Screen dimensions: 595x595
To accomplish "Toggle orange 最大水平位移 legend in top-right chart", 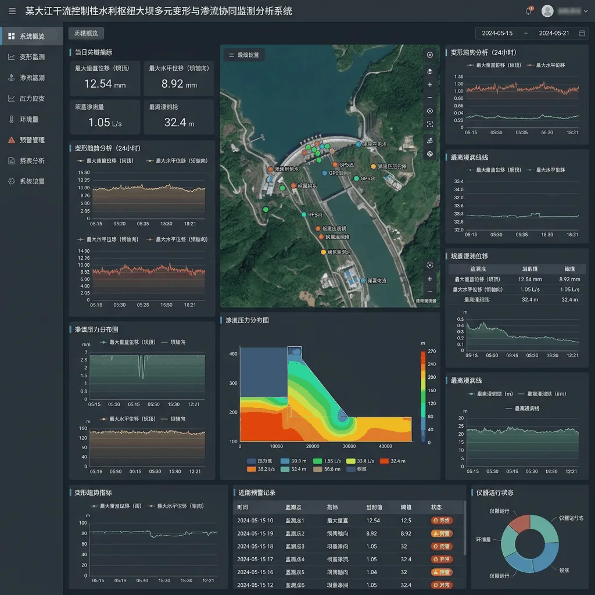I will pyautogui.click(x=546, y=65).
